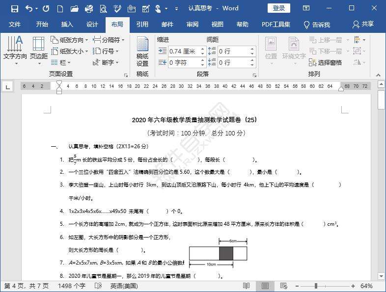The image size is (386, 292).
Task: Switch to Web Layout view icon
Action: point(283,286)
